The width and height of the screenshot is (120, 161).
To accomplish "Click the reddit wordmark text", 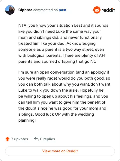I will (x=108, y=10).
